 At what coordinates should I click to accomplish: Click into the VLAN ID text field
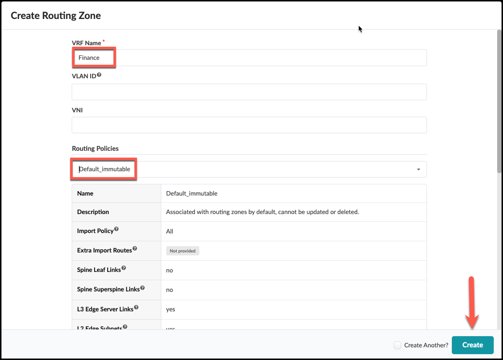(x=249, y=92)
